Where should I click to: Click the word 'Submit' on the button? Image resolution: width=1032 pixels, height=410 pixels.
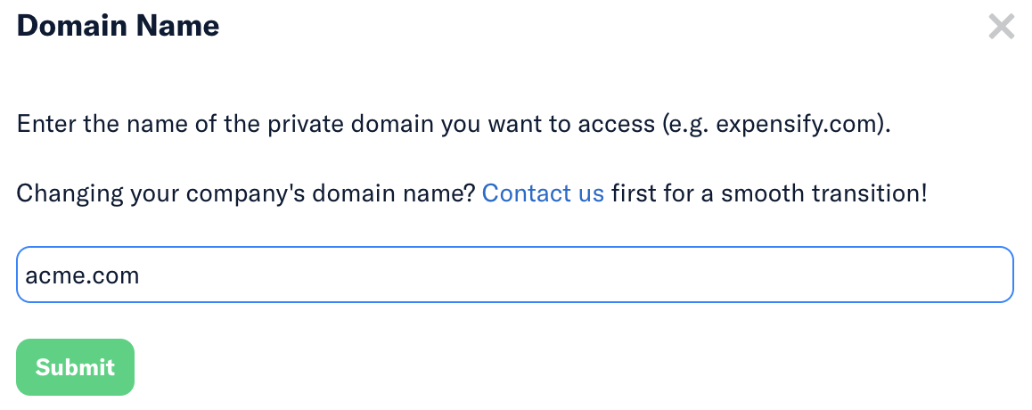coord(75,367)
